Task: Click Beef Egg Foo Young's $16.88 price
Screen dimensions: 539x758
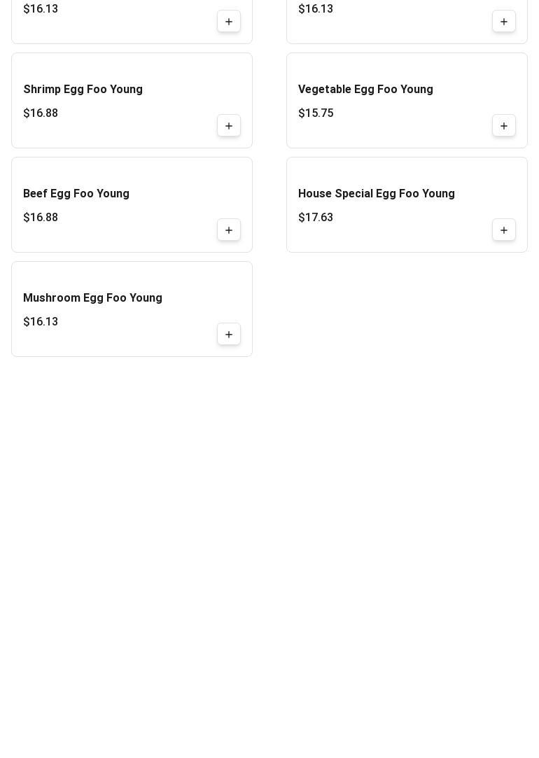Action: (41, 218)
